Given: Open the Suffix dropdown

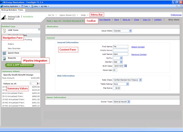Looking at the screenshot, I should (x=121, y=58).
